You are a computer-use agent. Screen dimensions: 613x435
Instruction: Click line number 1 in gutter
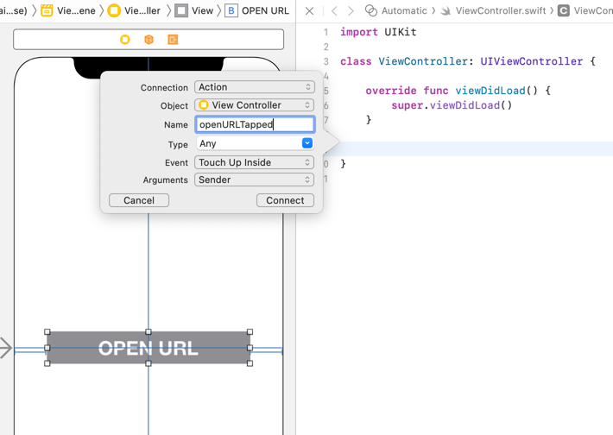pyautogui.click(x=325, y=32)
